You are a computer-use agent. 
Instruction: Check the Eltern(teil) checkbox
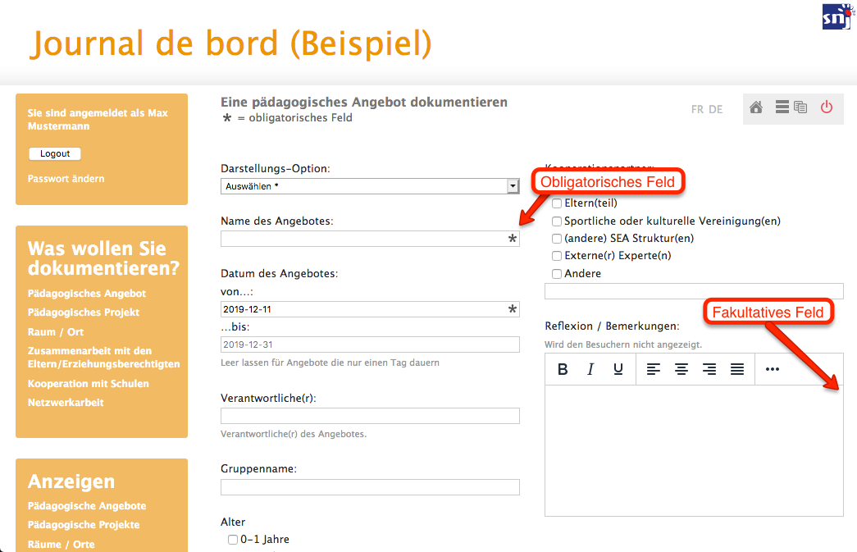(x=556, y=203)
